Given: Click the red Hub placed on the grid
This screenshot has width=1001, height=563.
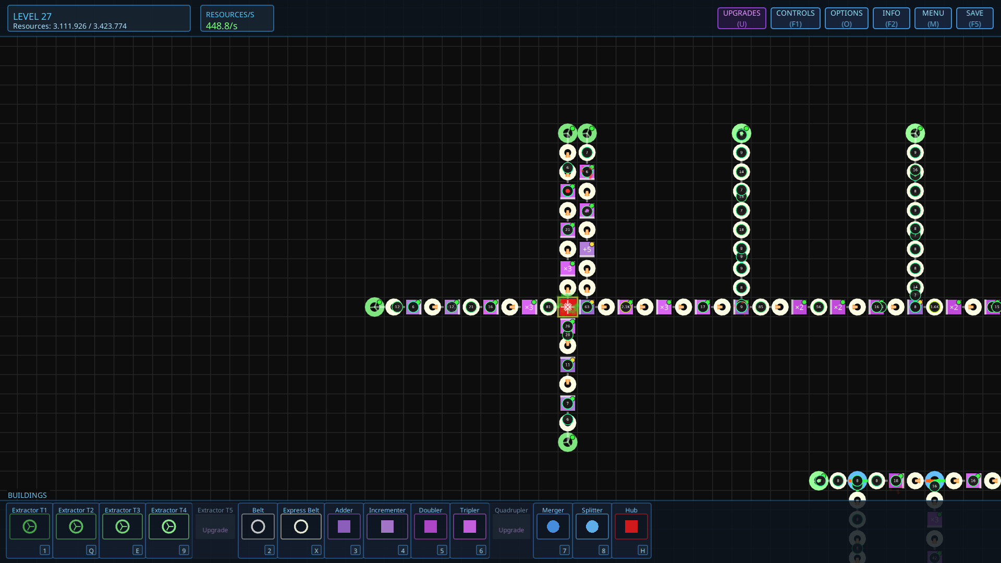Looking at the screenshot, I should (x=568, y=307).
